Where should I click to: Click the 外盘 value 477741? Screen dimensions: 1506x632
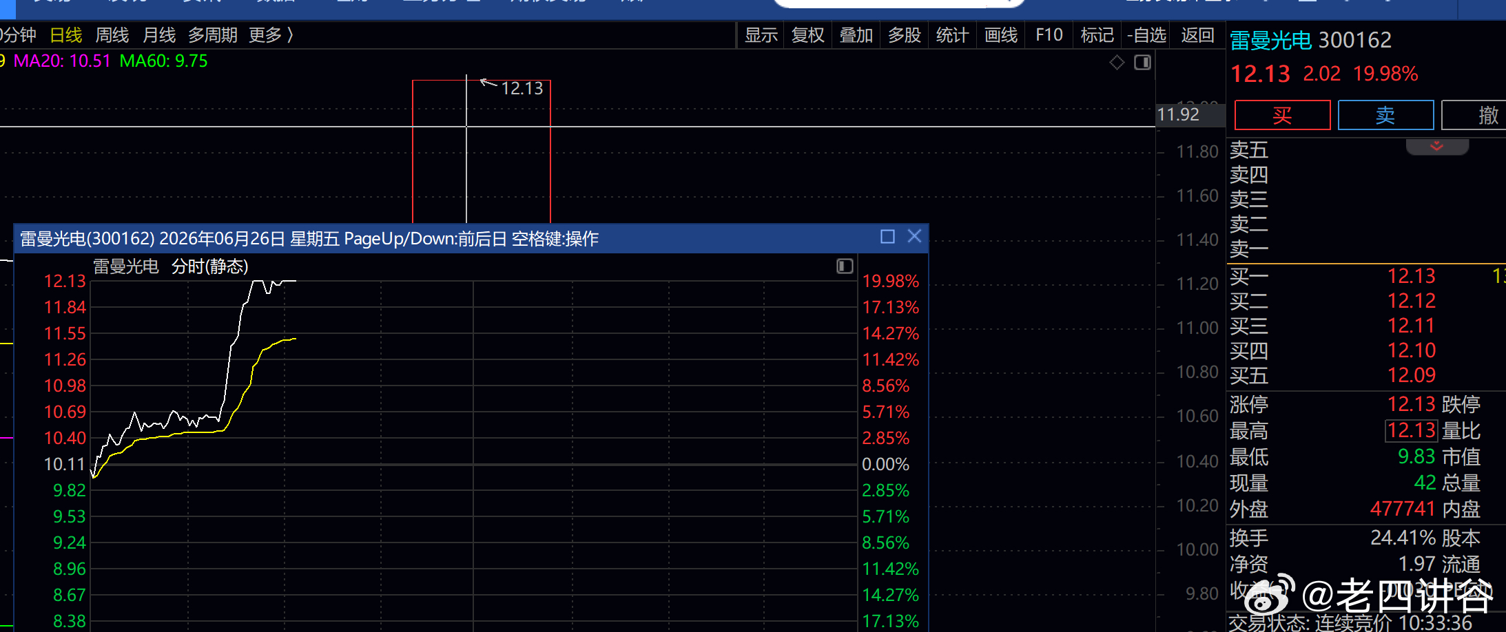(x=1403, y=509)
